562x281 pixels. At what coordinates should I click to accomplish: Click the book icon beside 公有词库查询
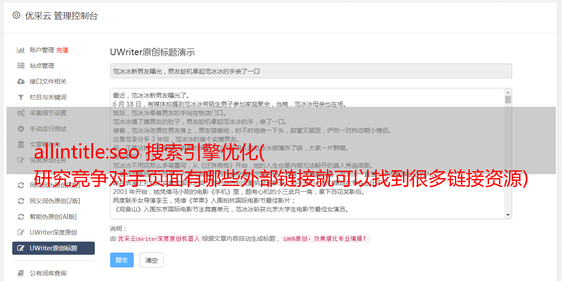[x=21, y=273]
